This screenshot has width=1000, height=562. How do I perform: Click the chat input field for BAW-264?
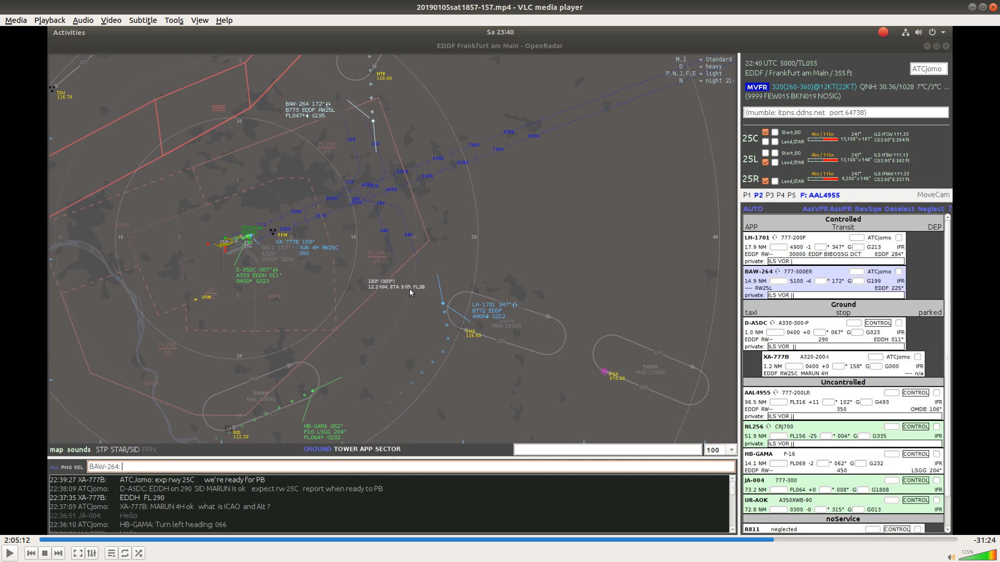(x=411, y=467)
